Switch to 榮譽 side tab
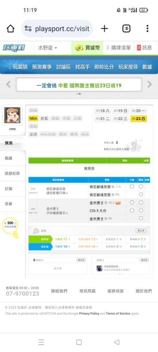This screenshot has width=158, height=352. [13, 204]
